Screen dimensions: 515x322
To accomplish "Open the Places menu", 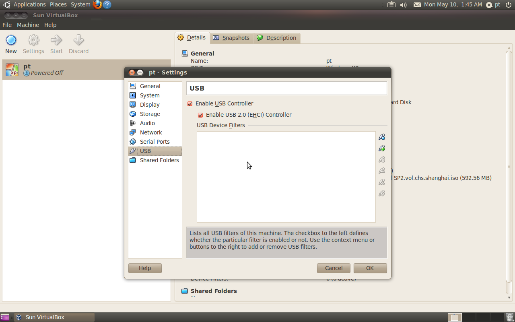I will pyautogui.click(x=58, y=4).
